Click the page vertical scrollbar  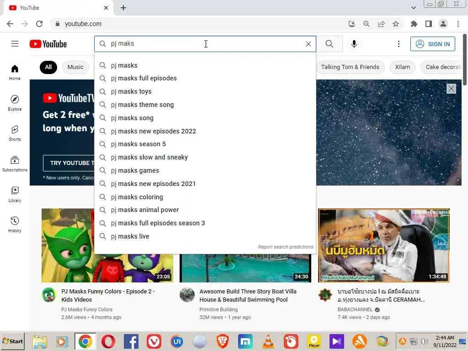tap(465, 59)
